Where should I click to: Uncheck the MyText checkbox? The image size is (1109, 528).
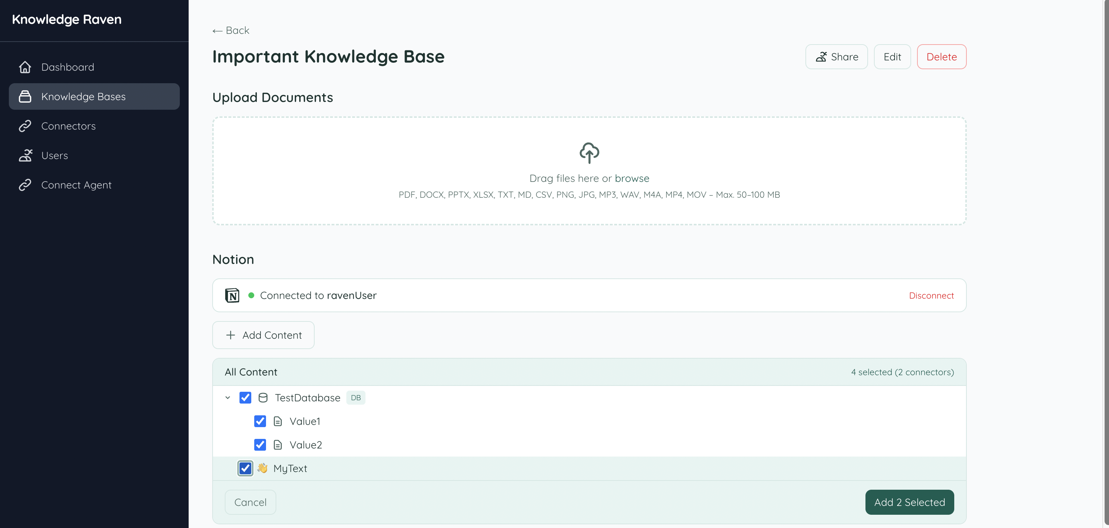pyautogui.click(x=245, y=468)
